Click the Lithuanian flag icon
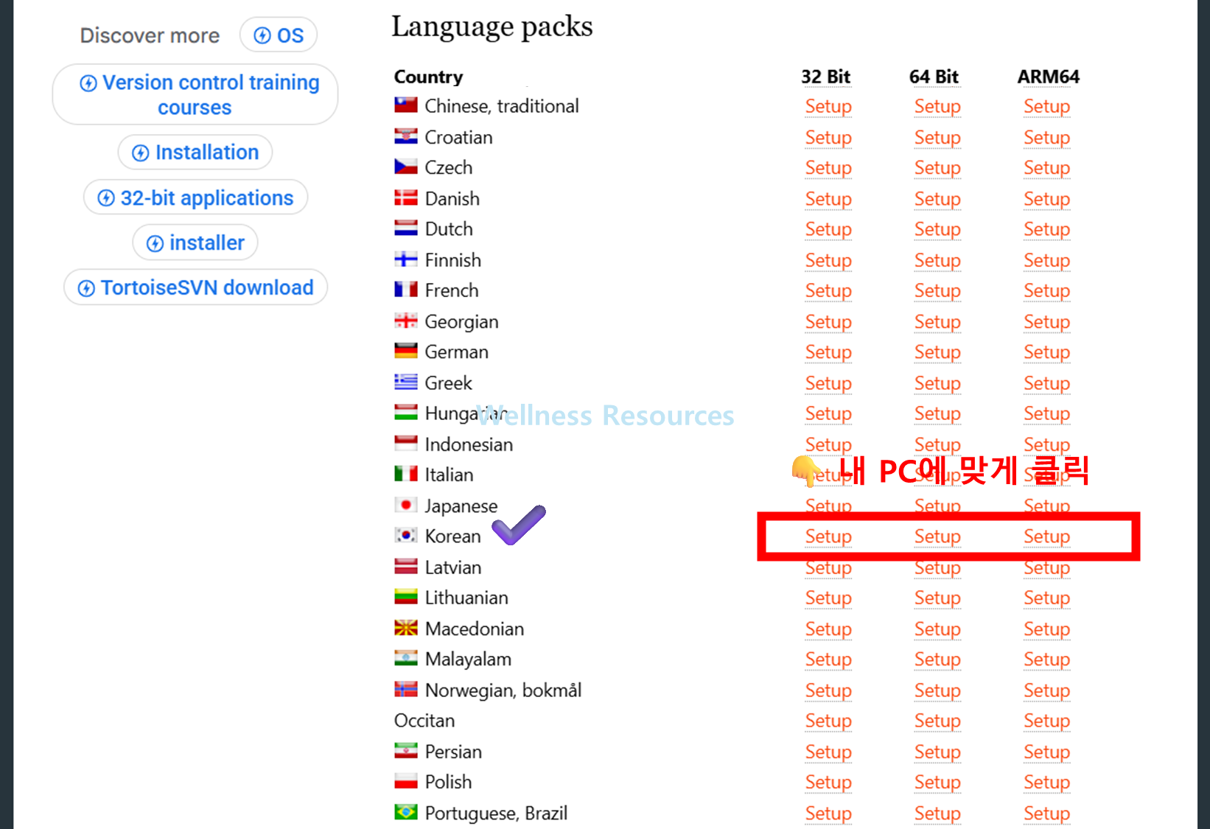 pos(405,596)
